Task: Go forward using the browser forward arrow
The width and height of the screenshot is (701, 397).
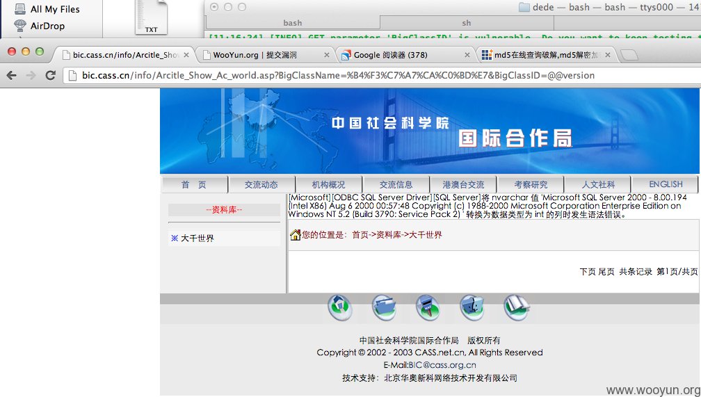Action: (x=31, y=76)
